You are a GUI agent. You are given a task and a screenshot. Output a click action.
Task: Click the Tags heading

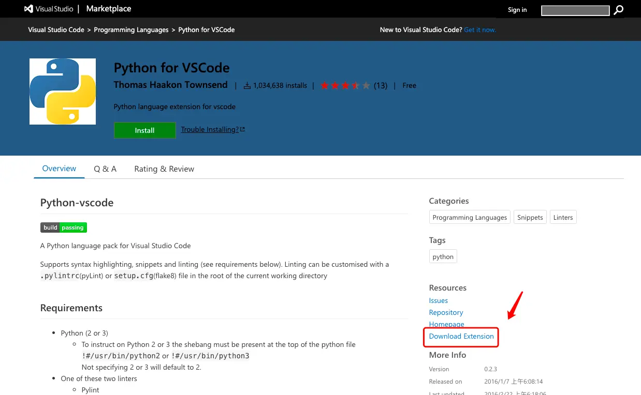pos(437,240)
